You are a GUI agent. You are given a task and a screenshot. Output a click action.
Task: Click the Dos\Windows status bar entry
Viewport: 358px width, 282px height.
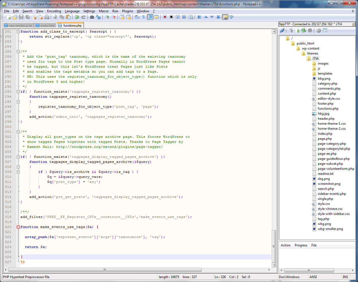point(289,277)
